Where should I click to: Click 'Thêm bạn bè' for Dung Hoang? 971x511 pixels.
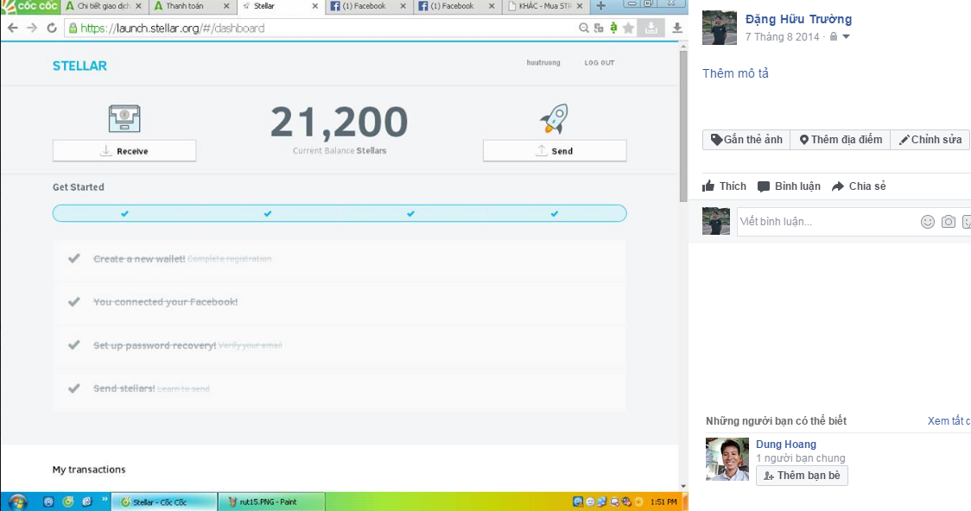tap(802, 475)
